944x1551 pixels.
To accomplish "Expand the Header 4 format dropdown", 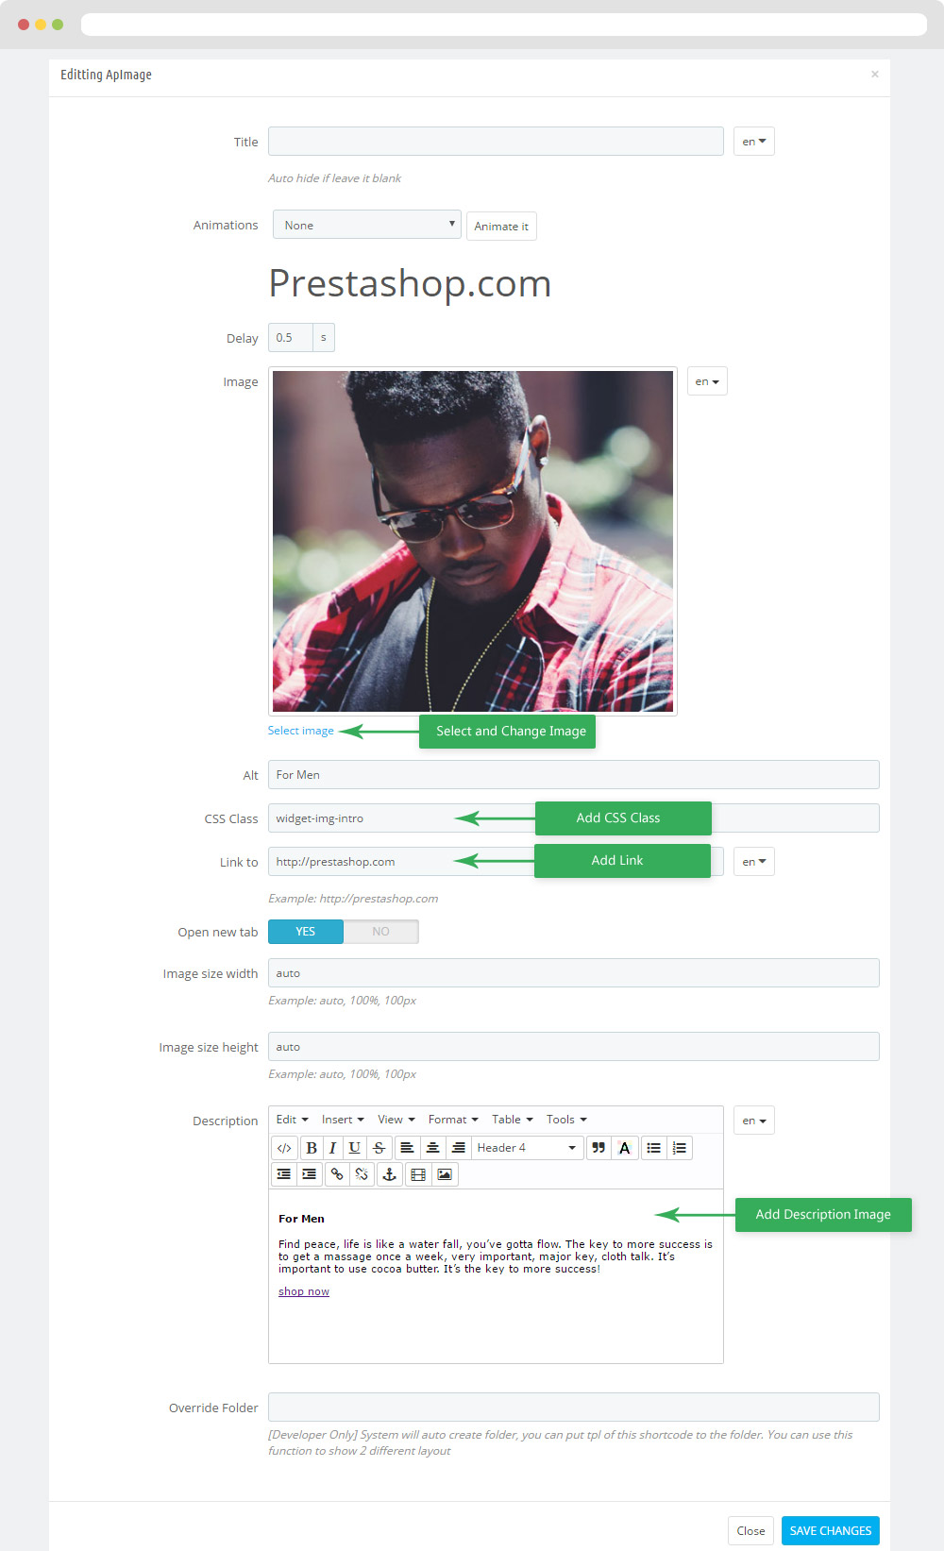I will [527, 1148].
